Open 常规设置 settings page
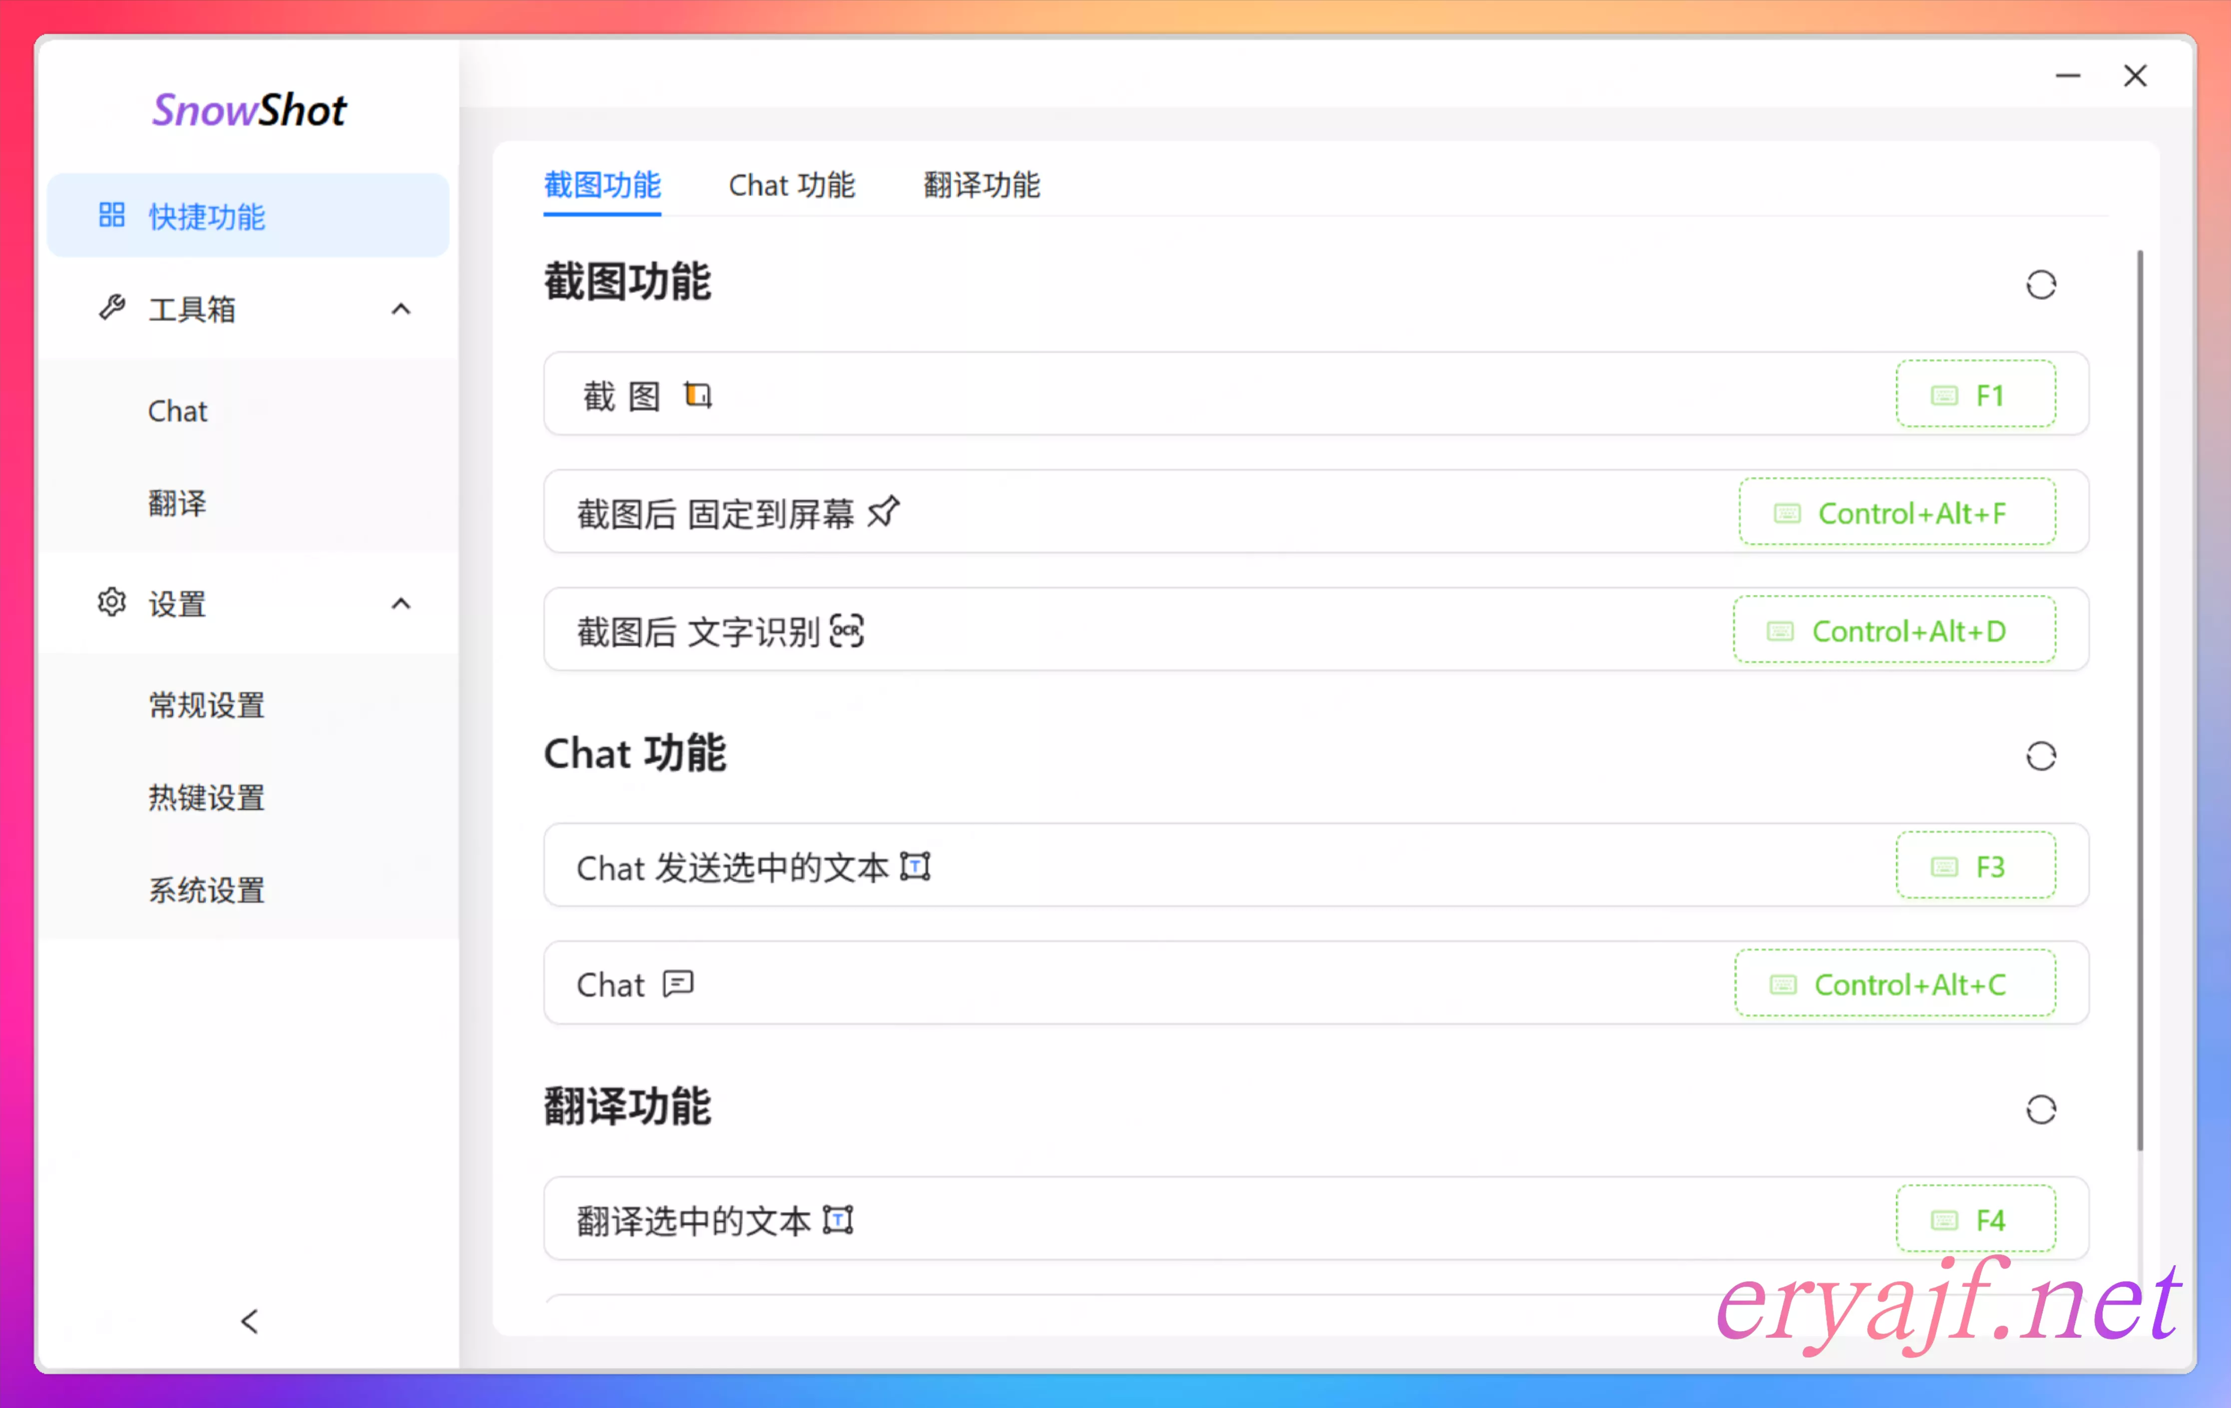The image size is (2231, 1408). tap(207, 705)
